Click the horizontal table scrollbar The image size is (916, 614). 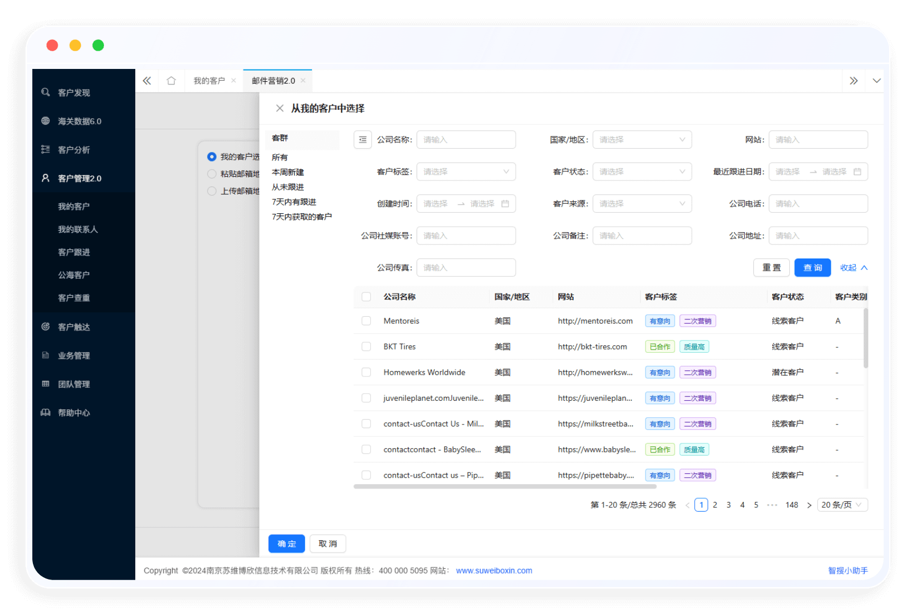coord(505,486)
